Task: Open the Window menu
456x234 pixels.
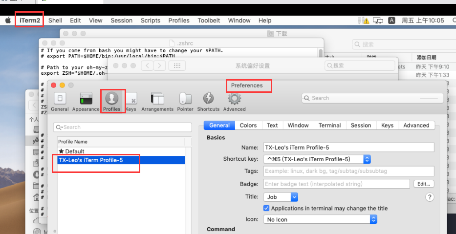Action: coord(239,21)
